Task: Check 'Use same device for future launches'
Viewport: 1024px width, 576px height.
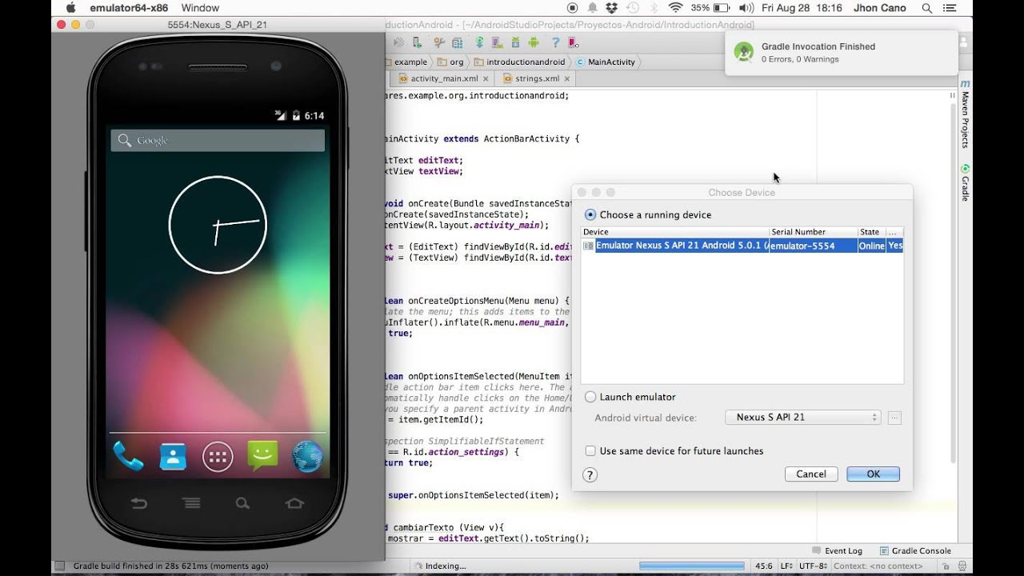Action: (x=590, y=451)
